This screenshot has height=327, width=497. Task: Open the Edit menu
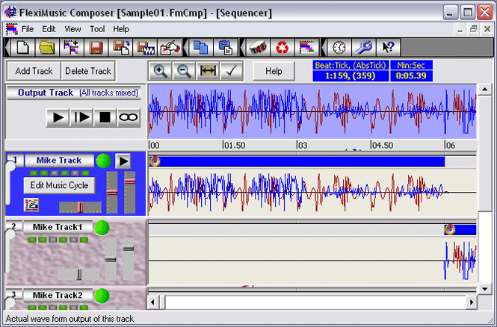pyautogui.click(x=49, y=29)
